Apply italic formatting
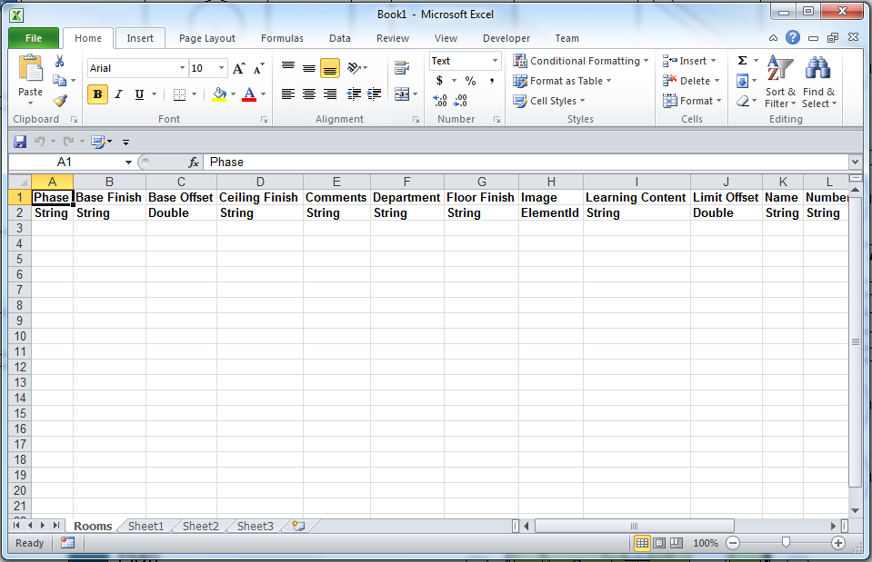This screenshot has height=562, width=872. [117, 94]
